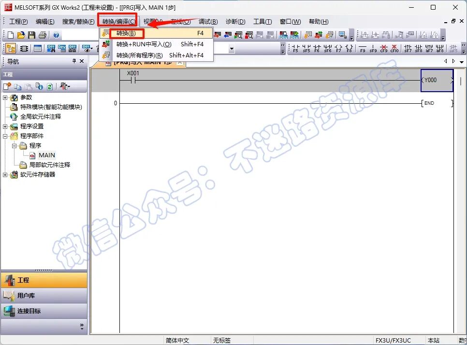This screenshot has height=345, width=467.
Task: Open the 搜索/替换(F) menu
Action: [78, 21]
